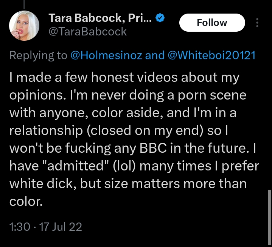Click the tweet line starting "I made a few honest"
Viewport: 272px width, 247px height.
click(x=124, y=78)
